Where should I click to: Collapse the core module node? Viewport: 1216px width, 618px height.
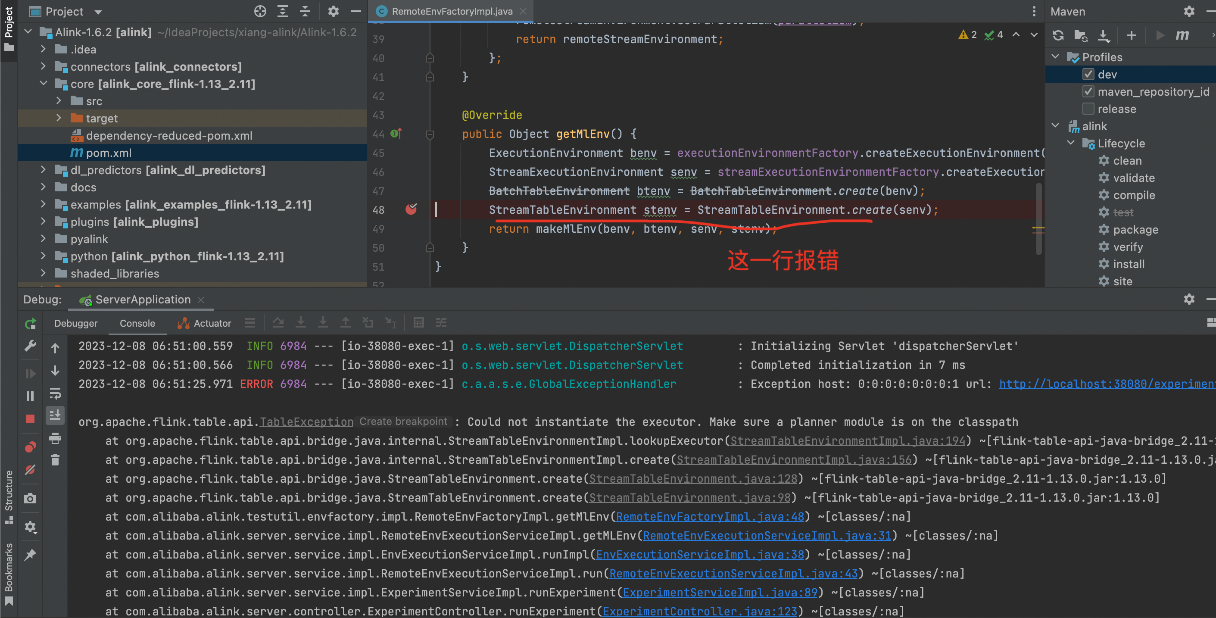click(x=44, y=84)
